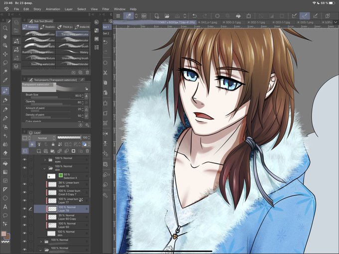Click the flip horizontal icon in command bar
The image size is (339, 254).
coord(105,133)
